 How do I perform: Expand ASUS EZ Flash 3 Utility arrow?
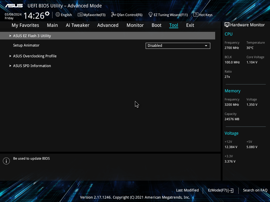[x=10, y=36]
